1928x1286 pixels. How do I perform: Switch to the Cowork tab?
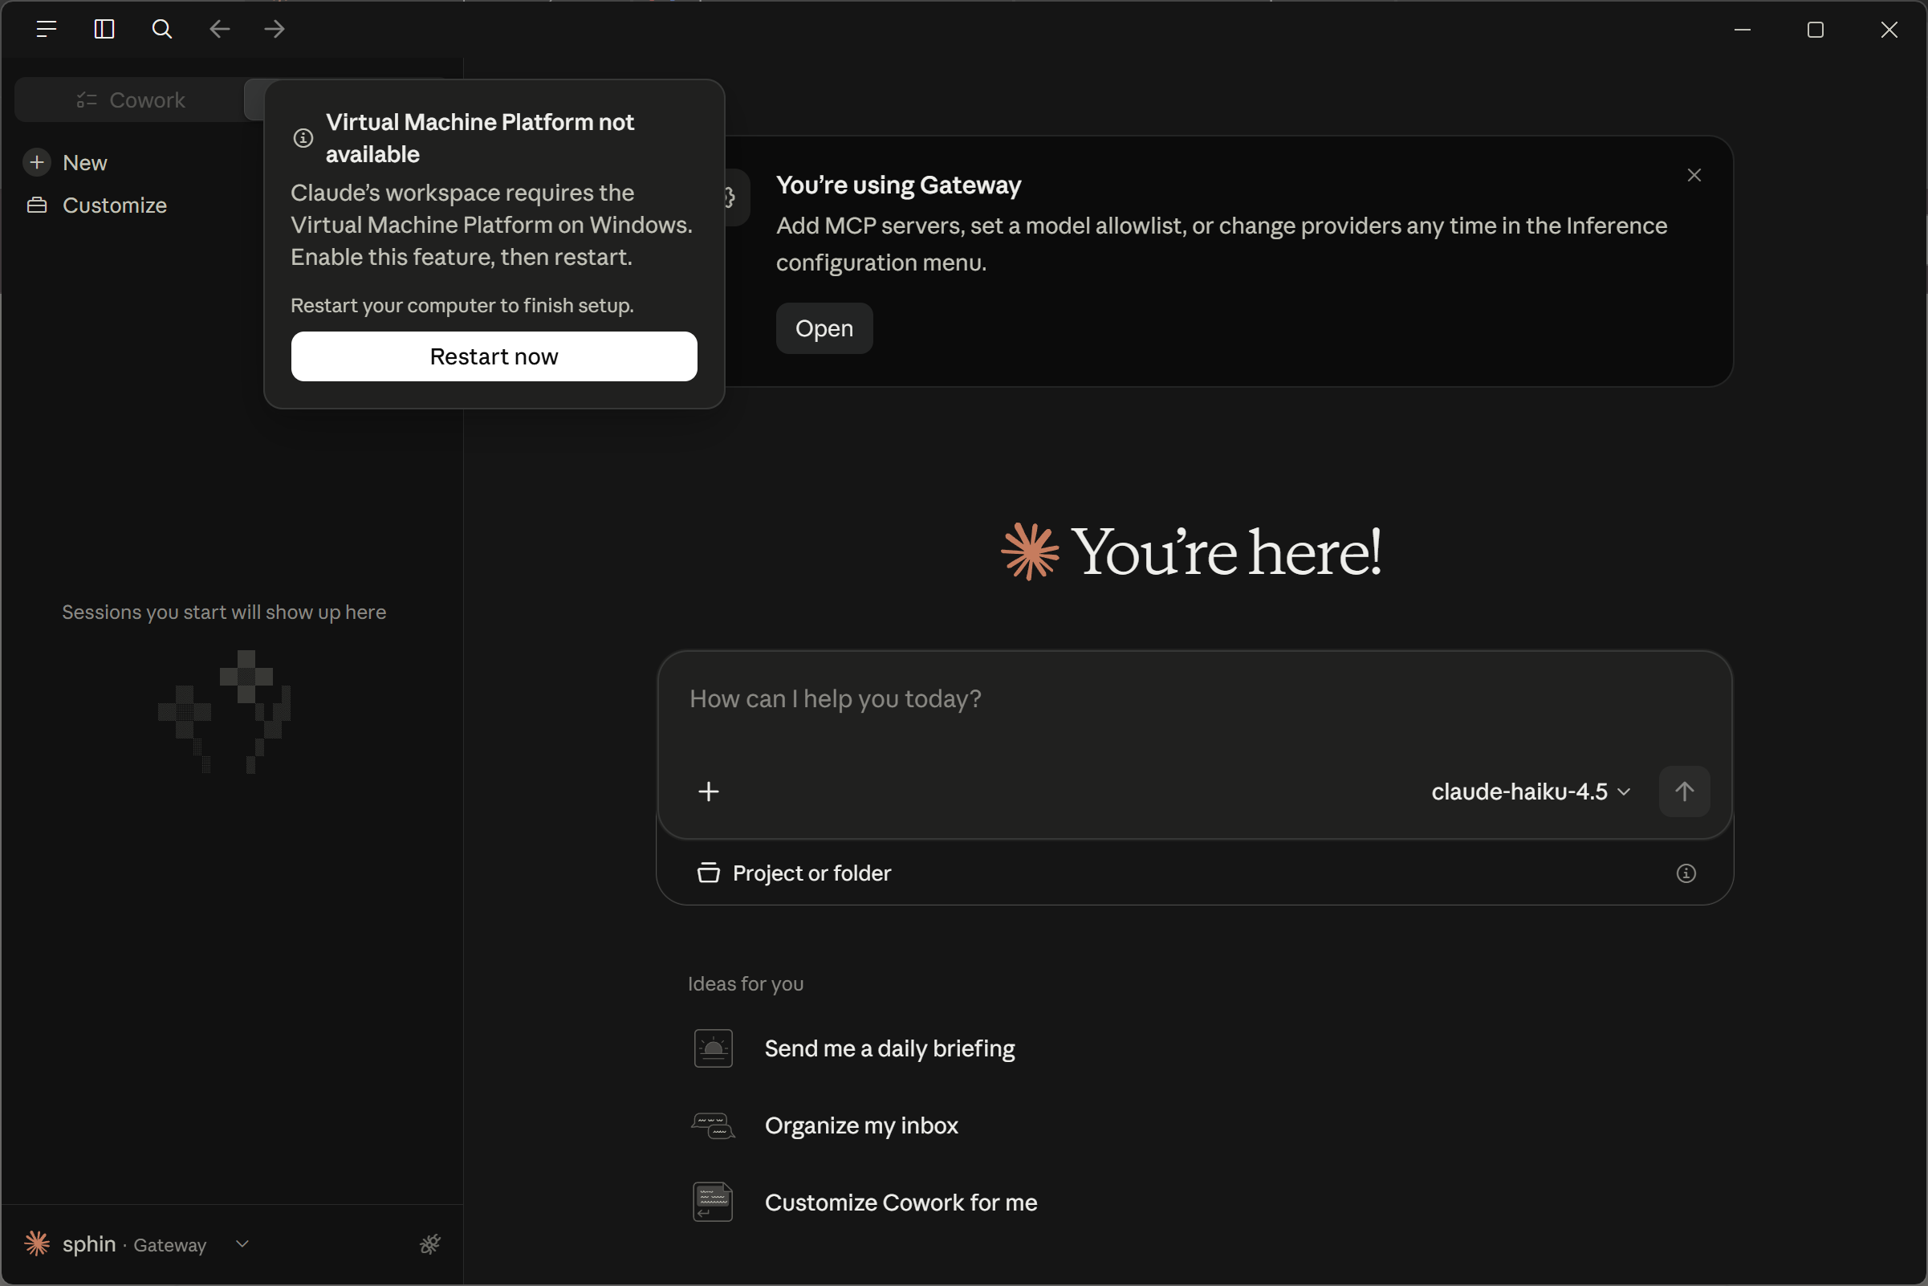point(131,100)
